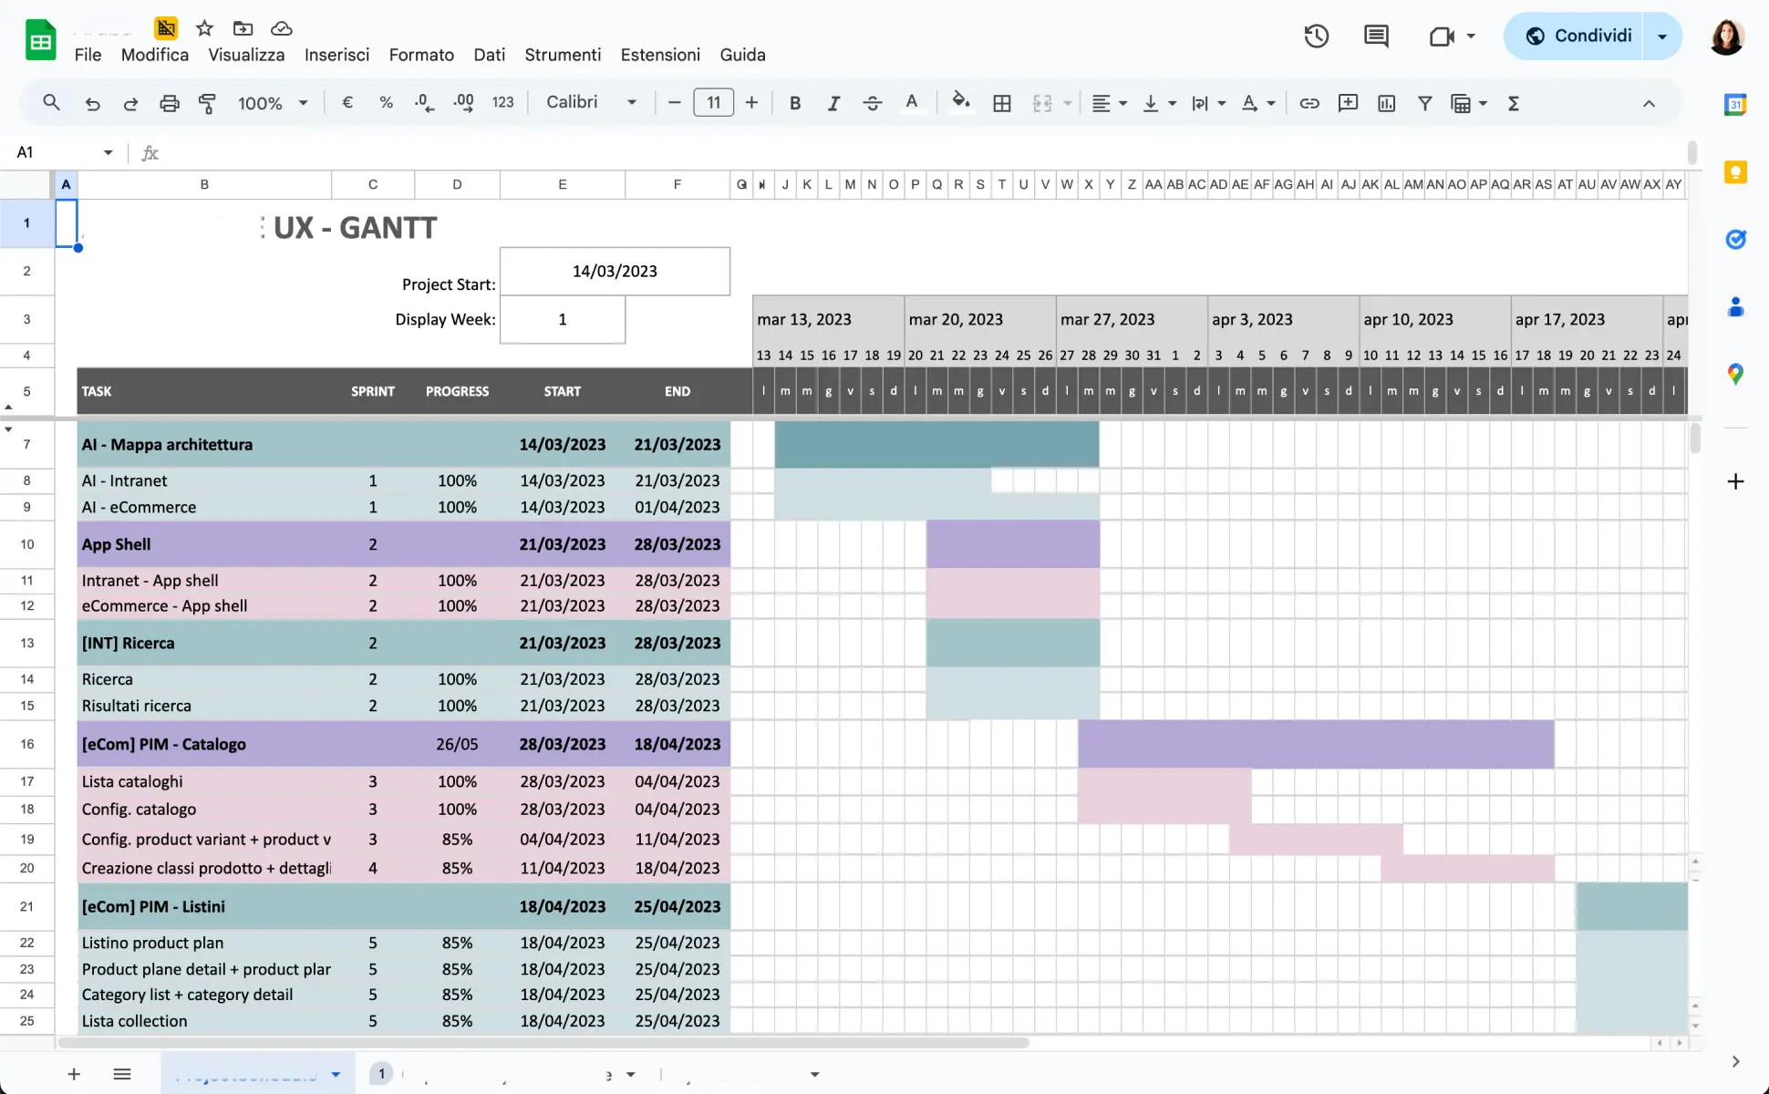Toggle bold formatting
The width and height of the screenshot is (1769, 1094).
[794, 103]
